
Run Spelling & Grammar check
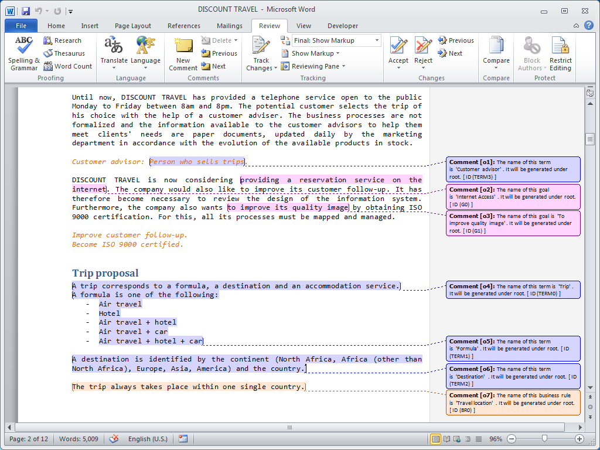click(x=23, y=53)
